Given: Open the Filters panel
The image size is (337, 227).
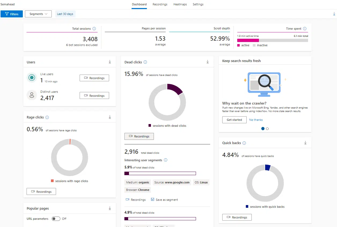Looking at the screenshot, I should click(12, 14).
